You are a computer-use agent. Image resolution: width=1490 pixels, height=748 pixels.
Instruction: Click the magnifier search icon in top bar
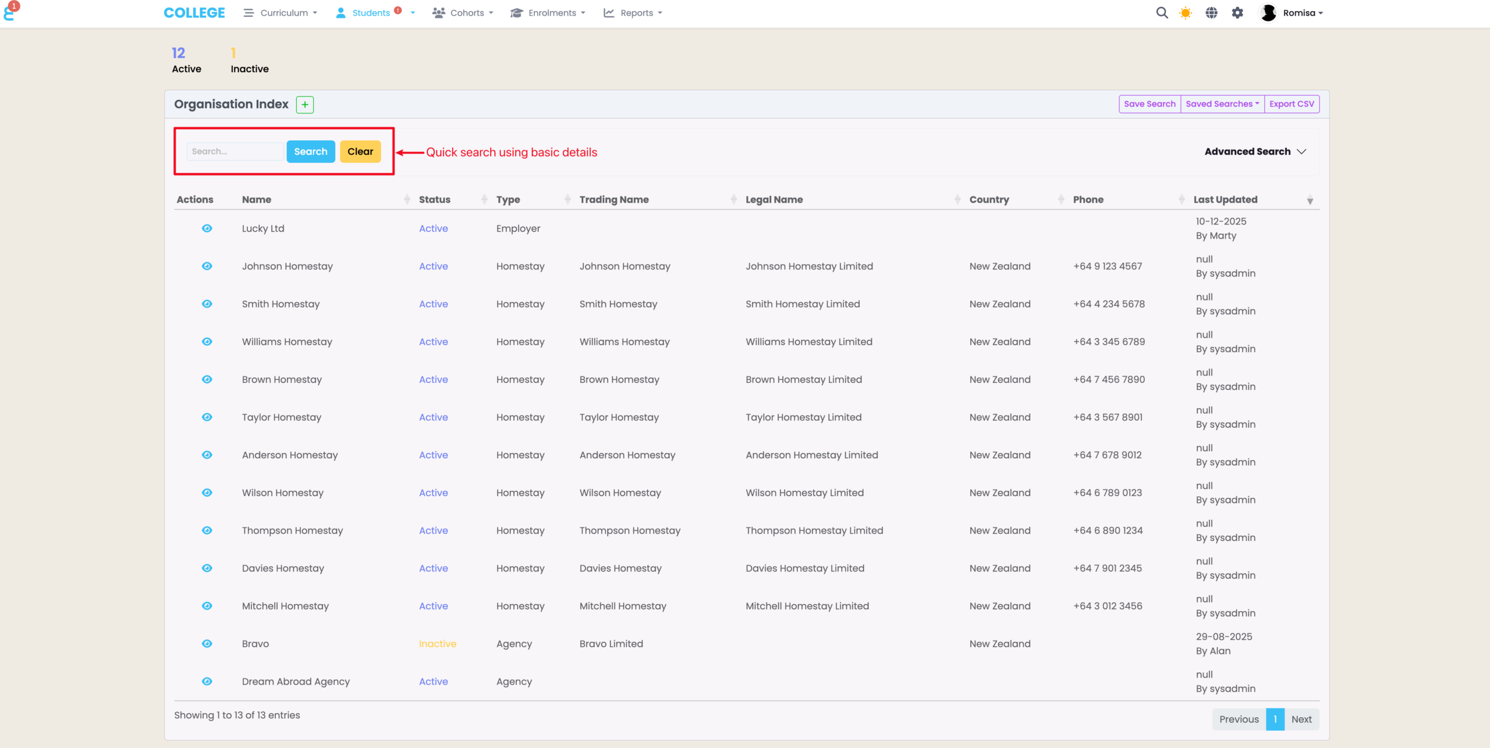pos(1162,13)
